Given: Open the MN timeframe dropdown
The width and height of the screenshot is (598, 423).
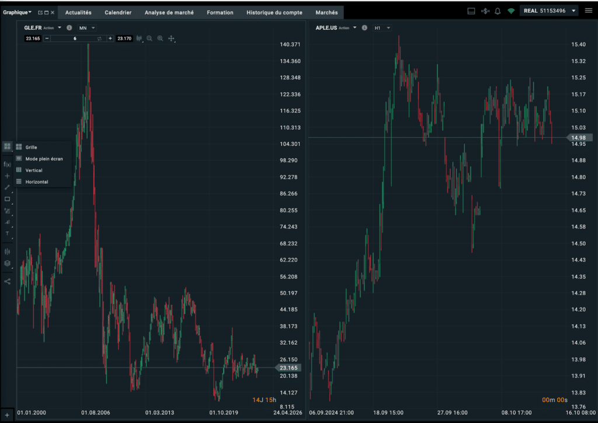Looking at the screenshot, I should tap(87, 28).
